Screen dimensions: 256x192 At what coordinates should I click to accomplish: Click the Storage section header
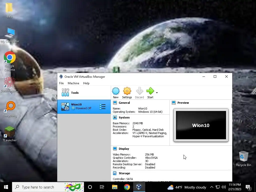(x=124, y=173)
